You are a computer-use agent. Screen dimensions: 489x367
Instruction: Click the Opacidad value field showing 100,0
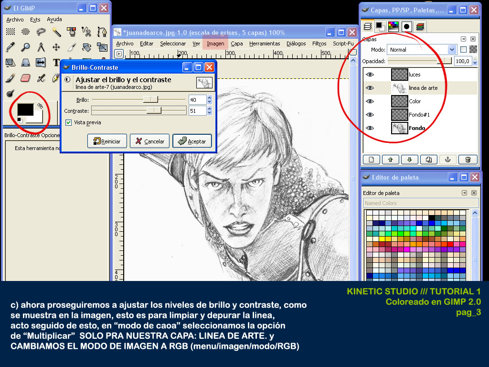(x=463, y=61)
